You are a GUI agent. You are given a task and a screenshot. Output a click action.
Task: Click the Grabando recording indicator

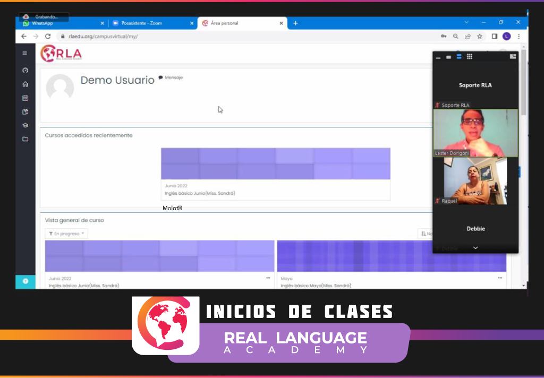click(44, 16)
